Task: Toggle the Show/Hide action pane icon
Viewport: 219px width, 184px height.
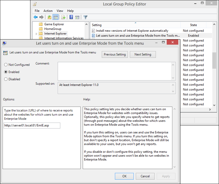Action: click(x=77, y=17)
